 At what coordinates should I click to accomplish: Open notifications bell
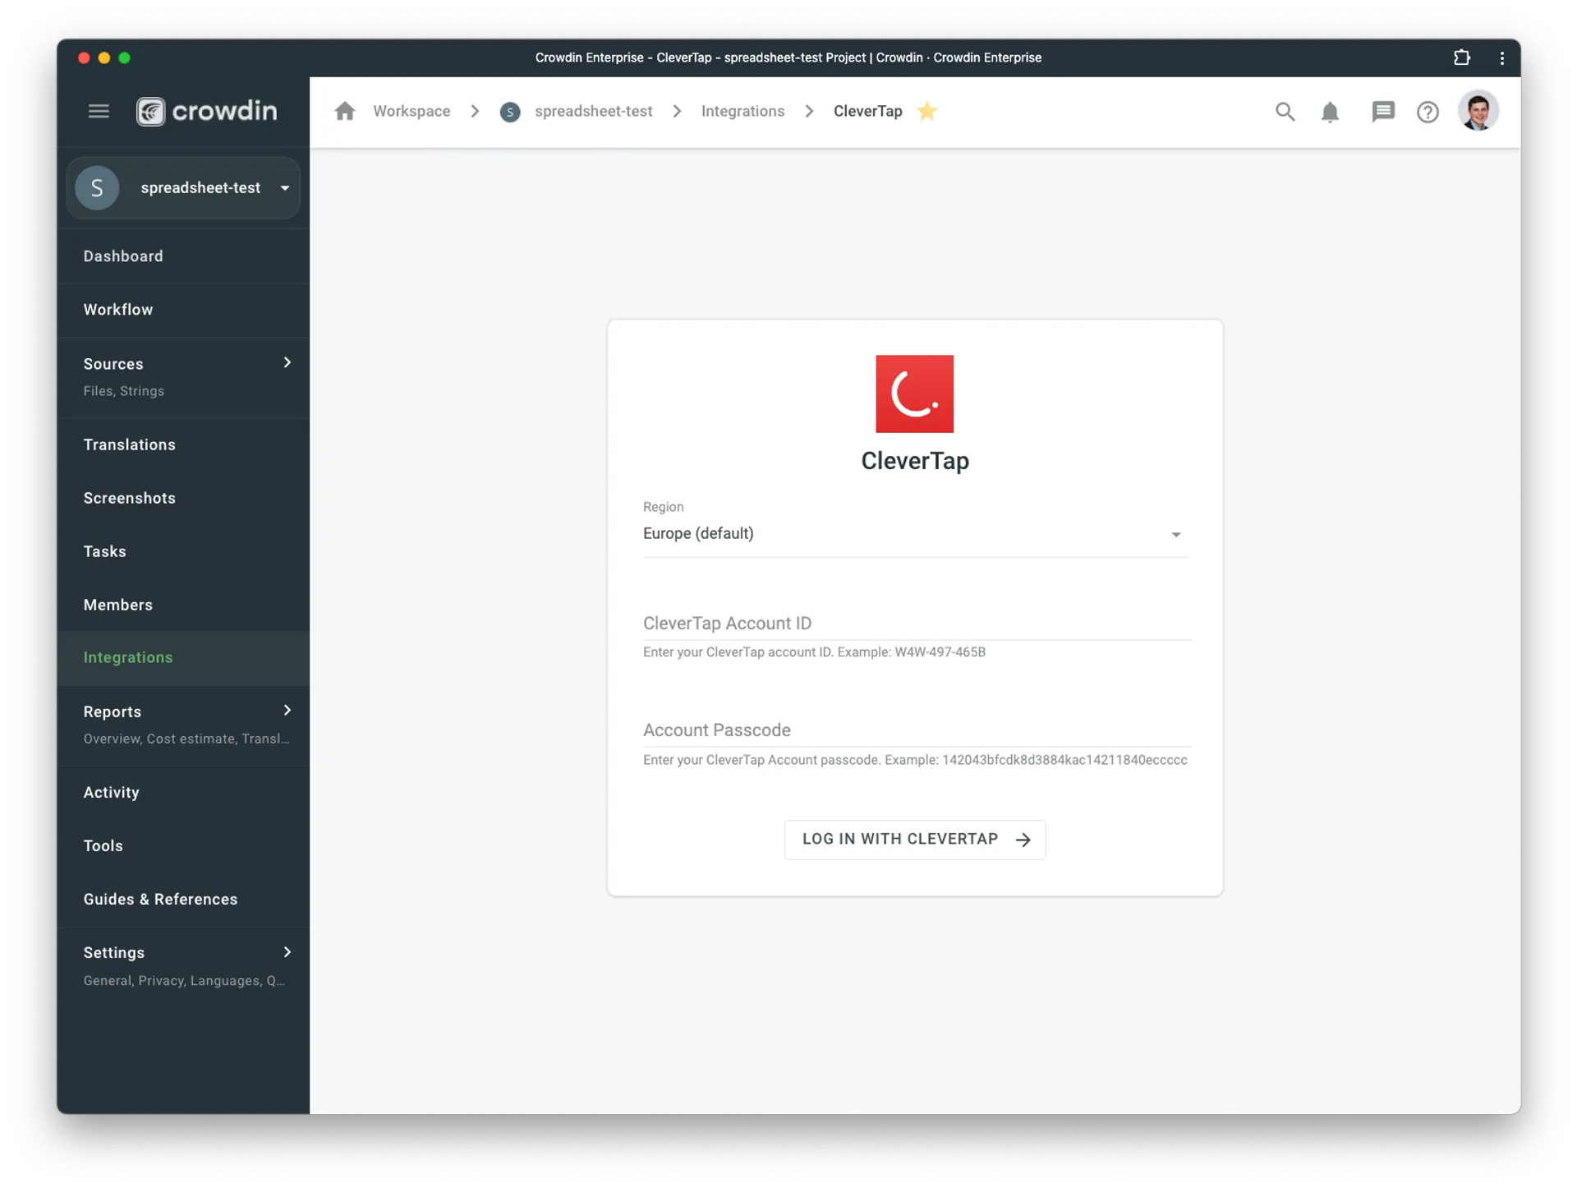1330,112
